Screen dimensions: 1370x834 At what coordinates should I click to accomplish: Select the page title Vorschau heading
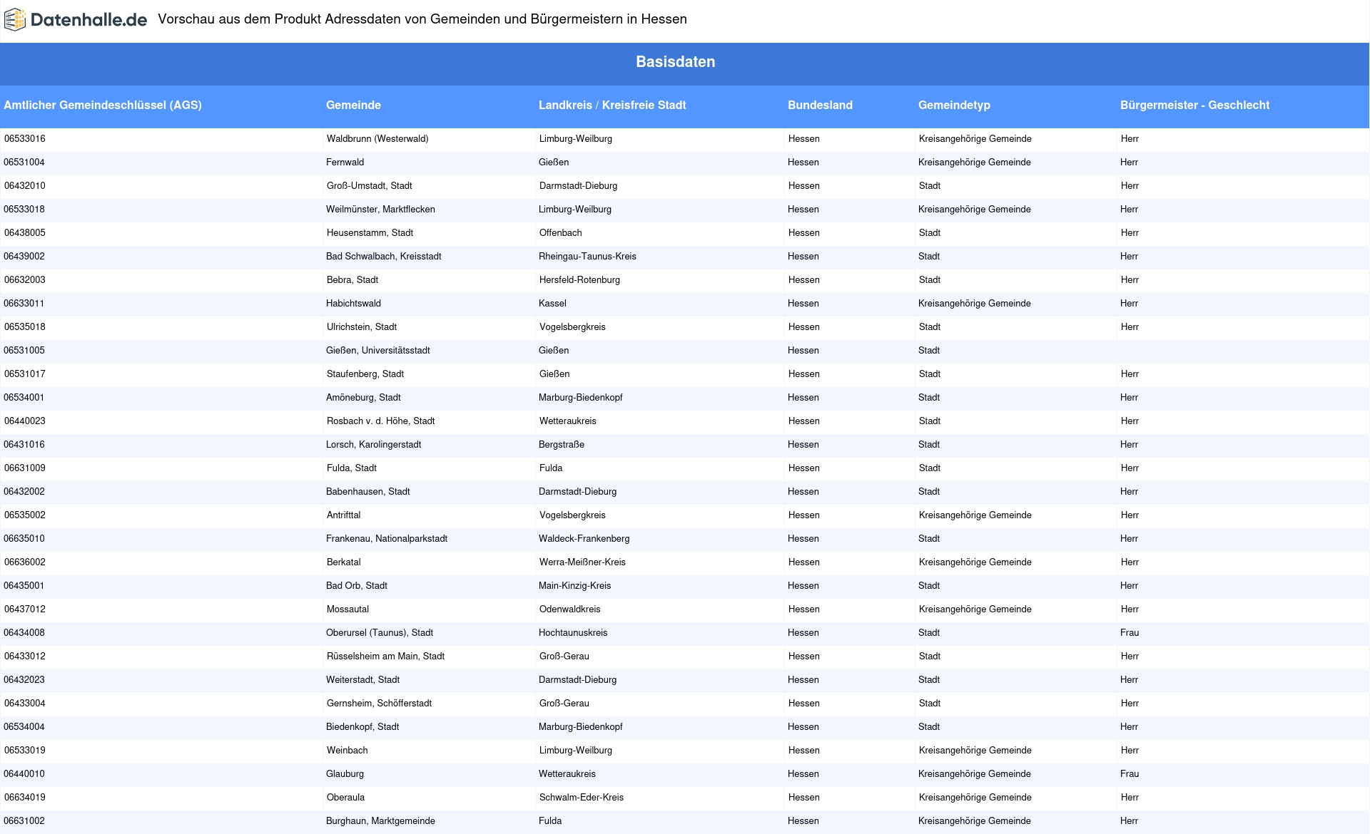click(x=422, y=19)
